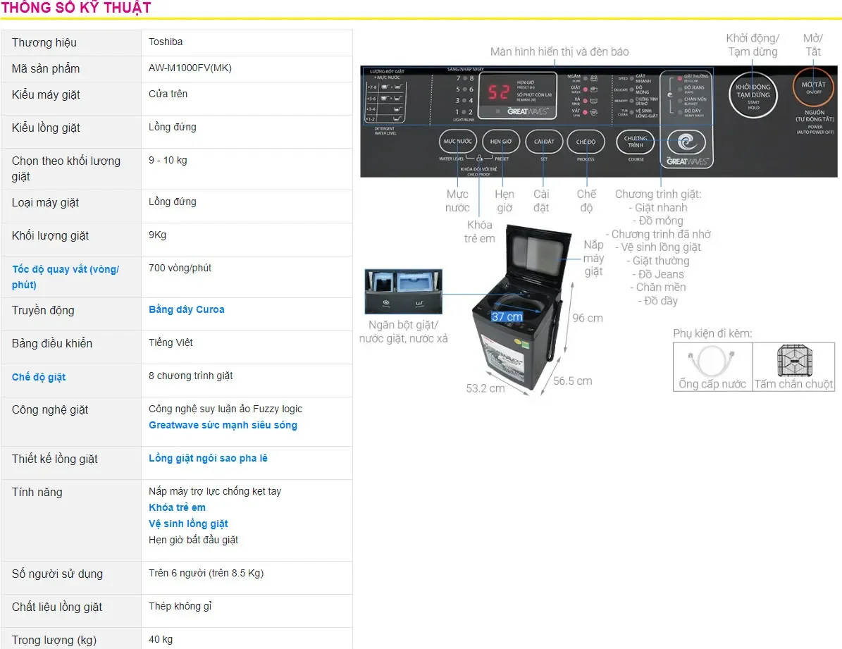Click the 'Phụ kiện đi kèm:' label
This screenshot has width=842, height=649.
pyautogui.click(x=712, y=333)
